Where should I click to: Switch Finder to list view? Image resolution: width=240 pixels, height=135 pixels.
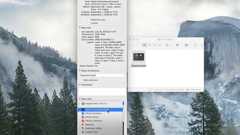coord(150,45)
